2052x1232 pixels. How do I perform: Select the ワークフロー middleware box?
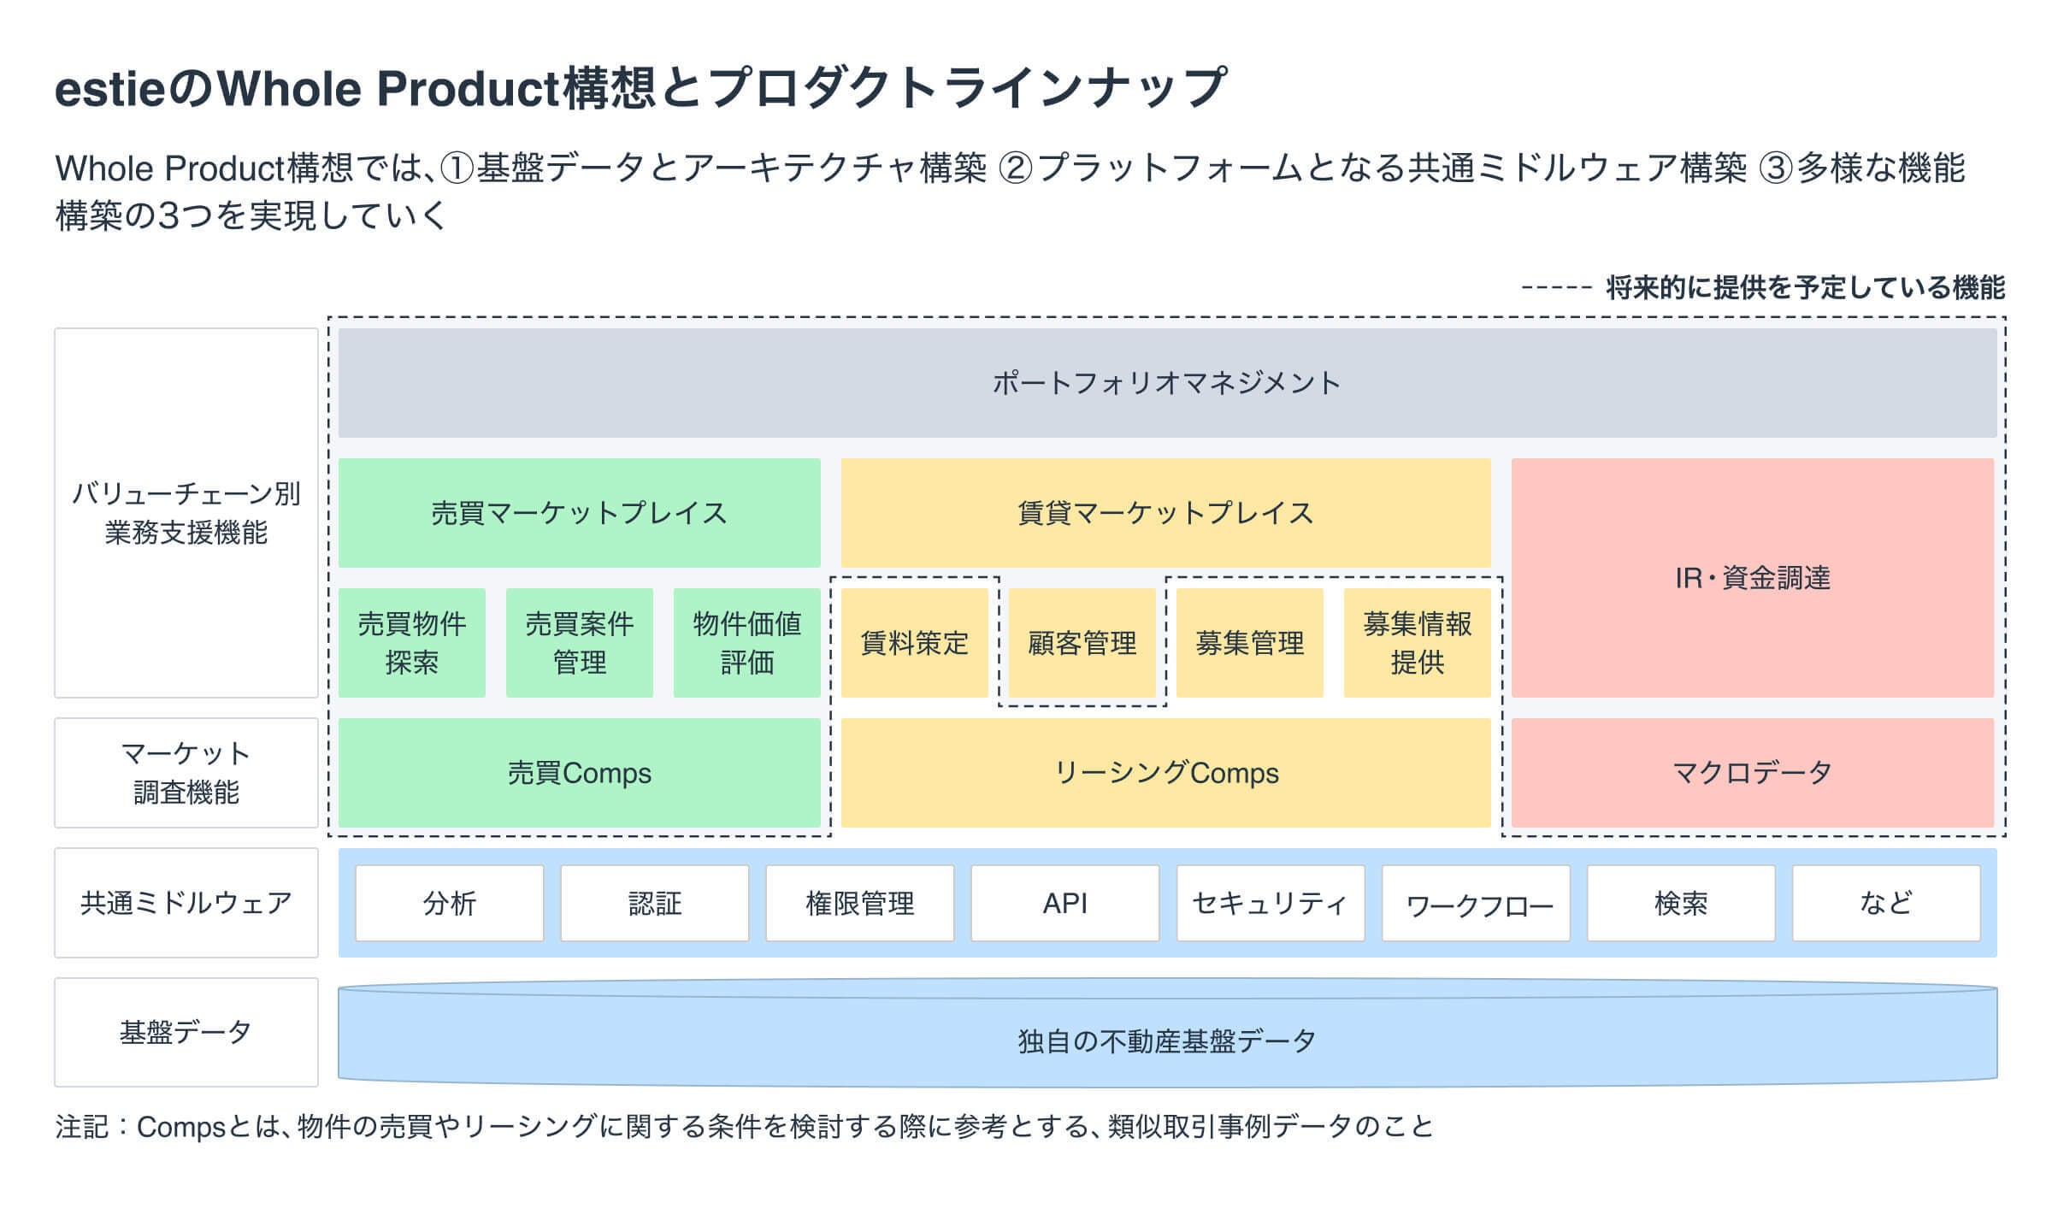[x=1476, y=903]
